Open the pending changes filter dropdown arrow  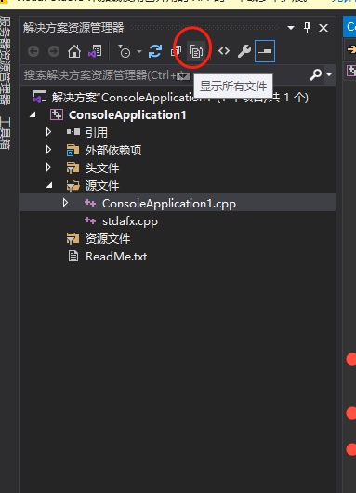(x=139, y=51)
